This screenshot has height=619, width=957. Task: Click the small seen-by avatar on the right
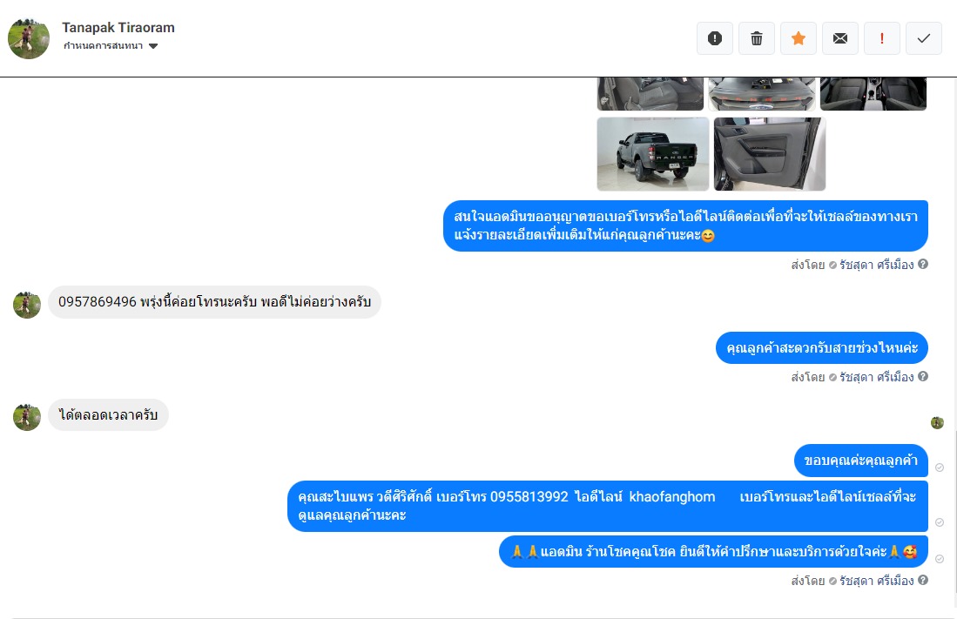tap(938, 422)
